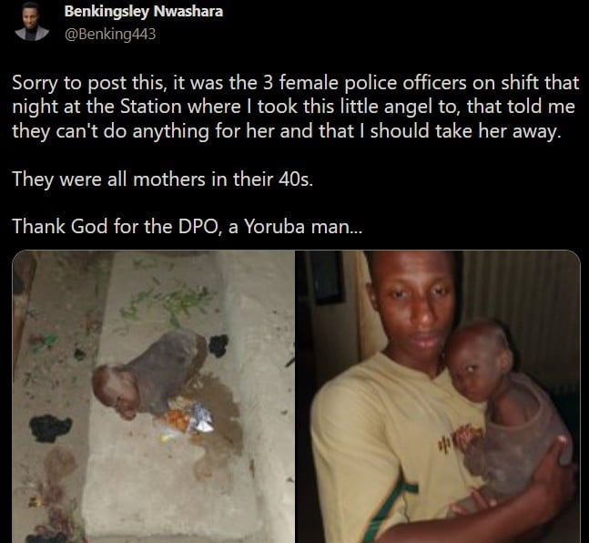Open Benkingsley Nwashara's profile avatar
The image size is (589, 543).
coord(32,22)
